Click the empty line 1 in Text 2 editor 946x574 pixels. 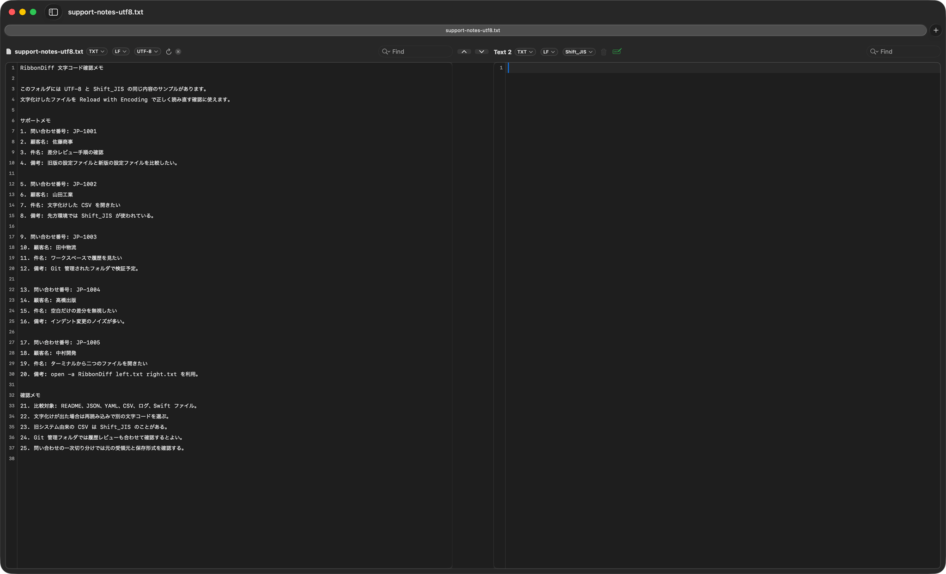point(723,68)
